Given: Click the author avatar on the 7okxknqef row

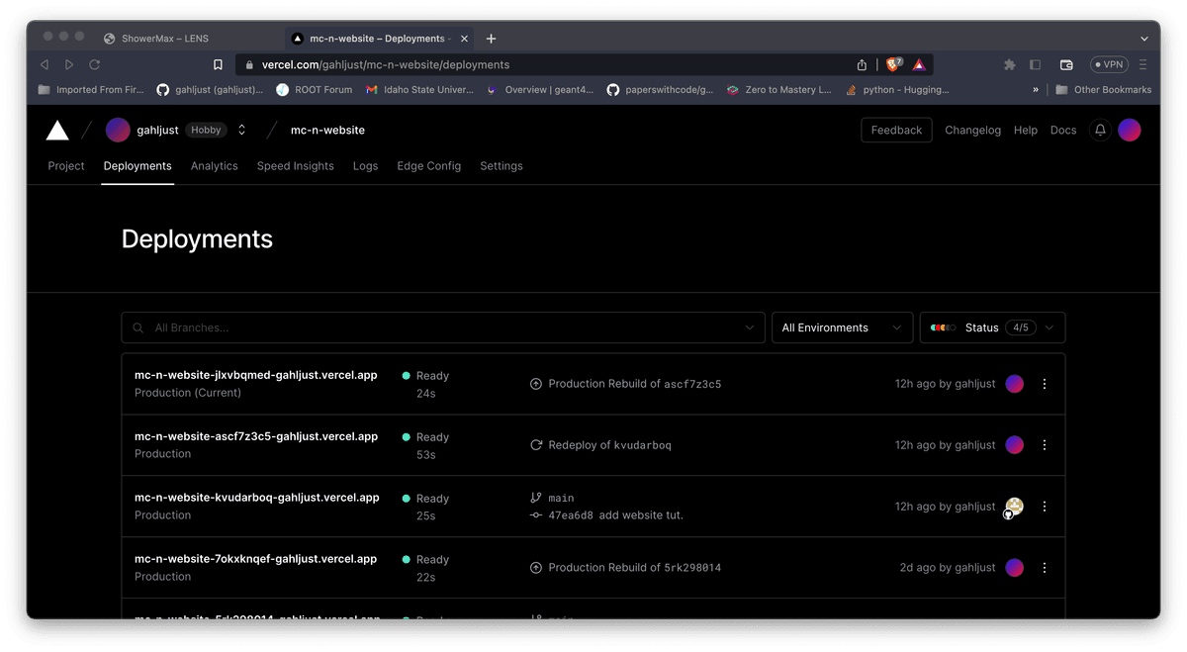Looking at the screenshot, I should 1015,568.
